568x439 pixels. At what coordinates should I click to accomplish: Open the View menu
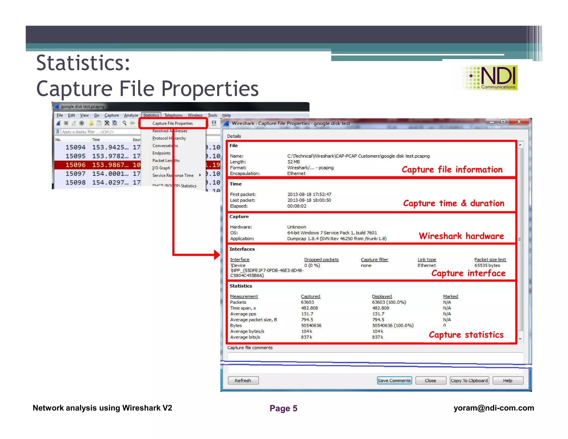click(x=84, y=115)
